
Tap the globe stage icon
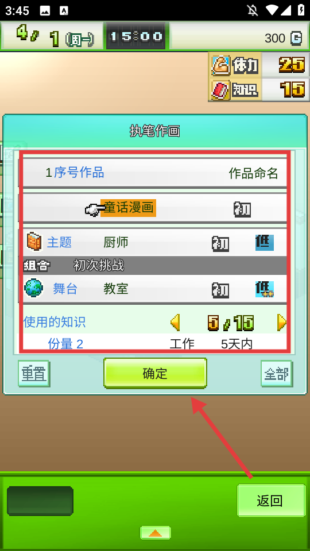tap(34, 288)
